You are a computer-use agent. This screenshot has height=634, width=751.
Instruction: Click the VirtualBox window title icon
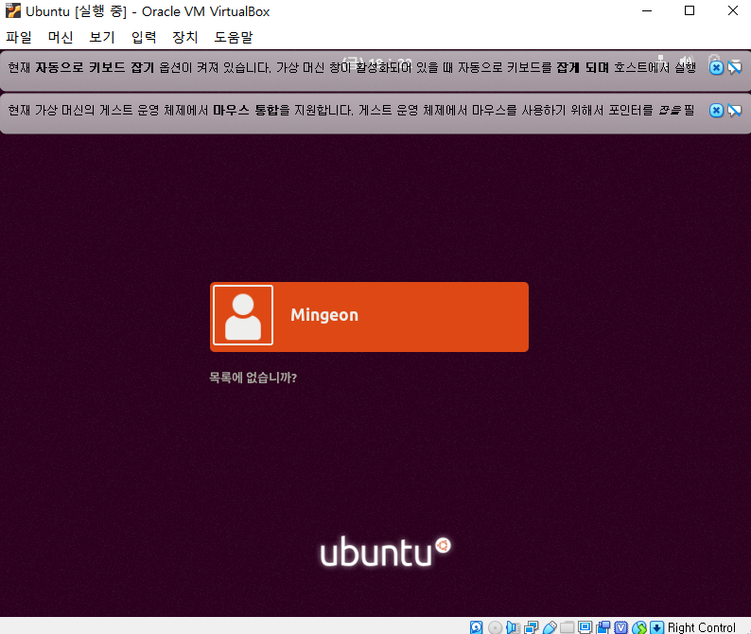coord(13,10)
